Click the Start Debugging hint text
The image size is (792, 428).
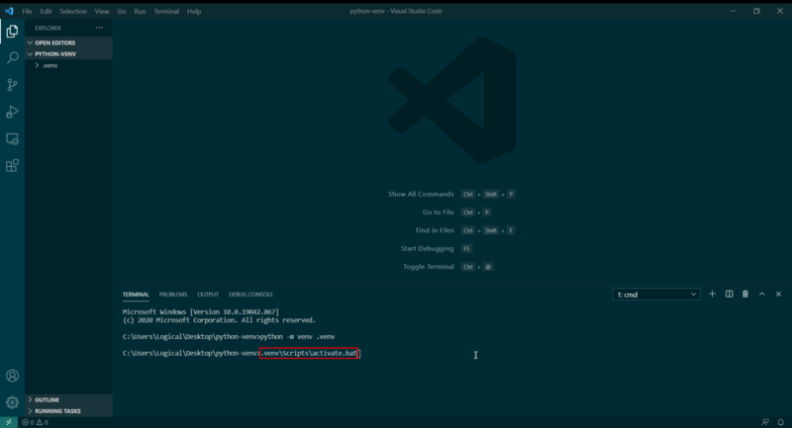428,248
